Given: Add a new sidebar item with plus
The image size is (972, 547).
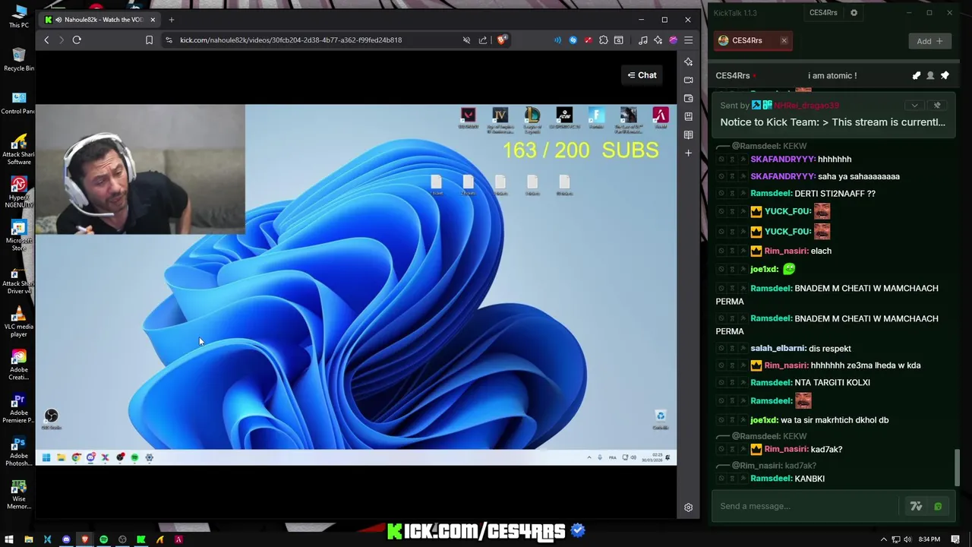Looking at the screenshot, I should tap(688, 153).
